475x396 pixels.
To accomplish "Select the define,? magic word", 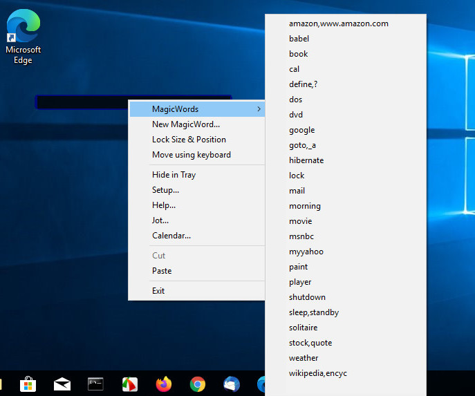I will [346, 84].
